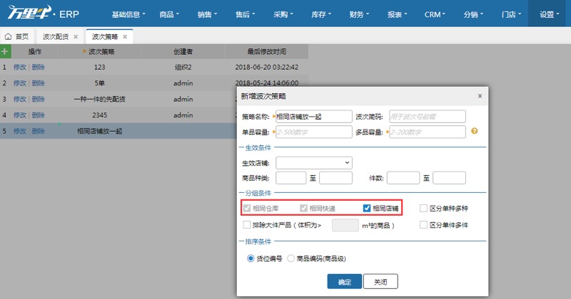Image resolution: width=571 pixels, height=299 pixels.
Task: Click the 最后修改时间 column header
Action: click(x=266, y=51)
